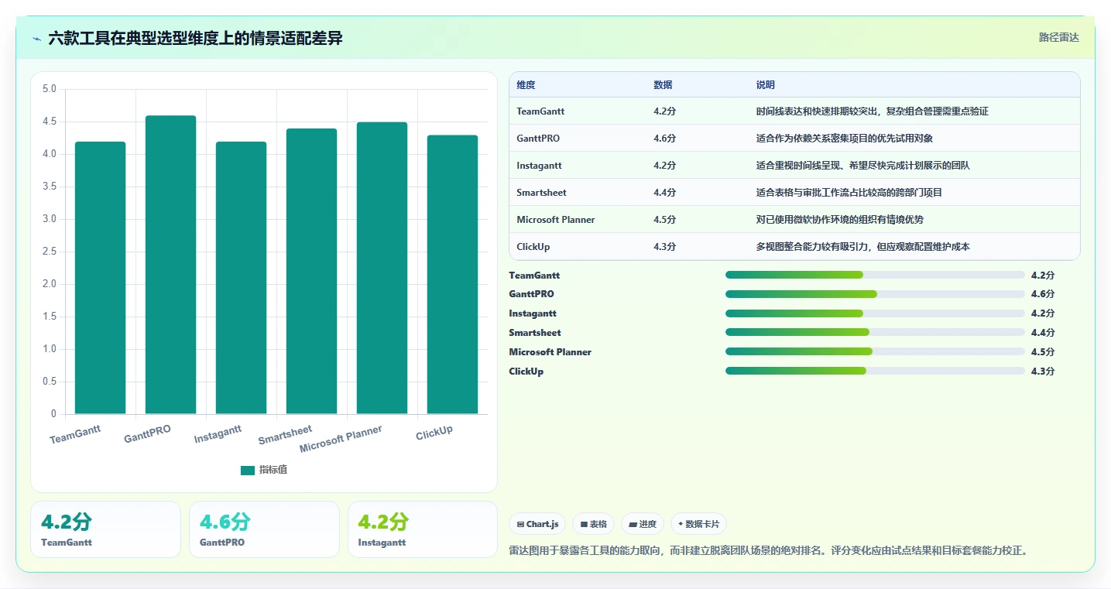Click the description 时间线表达和快速排期较突出，复杂组合管理需重点验证
Image resolution: width=1111 pixels, height=589 pixels.
[x=873, y=111]
